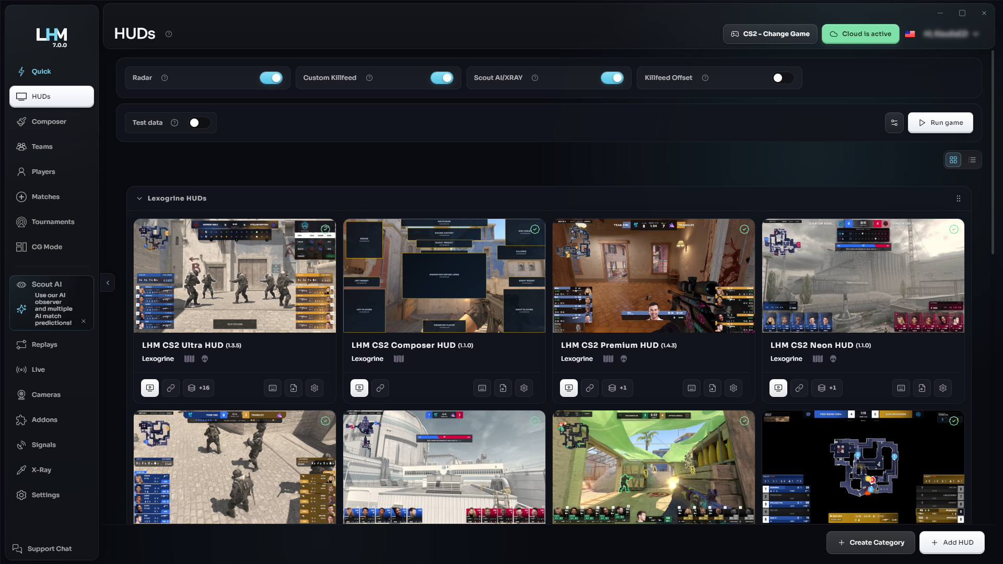Open LHM CS2 Neon HUD thumbnail
Image resolution: width=1003 pixels, height=564 pixels.
pos(863,276)
